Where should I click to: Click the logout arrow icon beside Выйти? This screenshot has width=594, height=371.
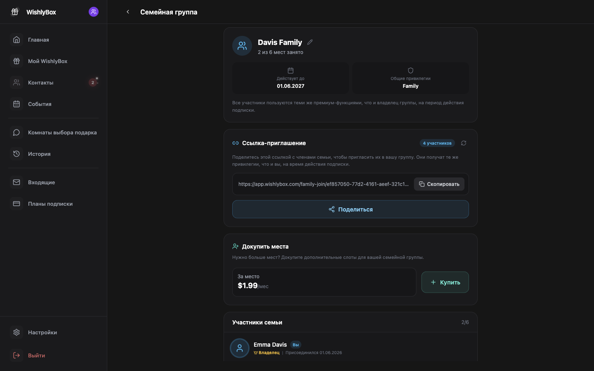pos(16,355)
